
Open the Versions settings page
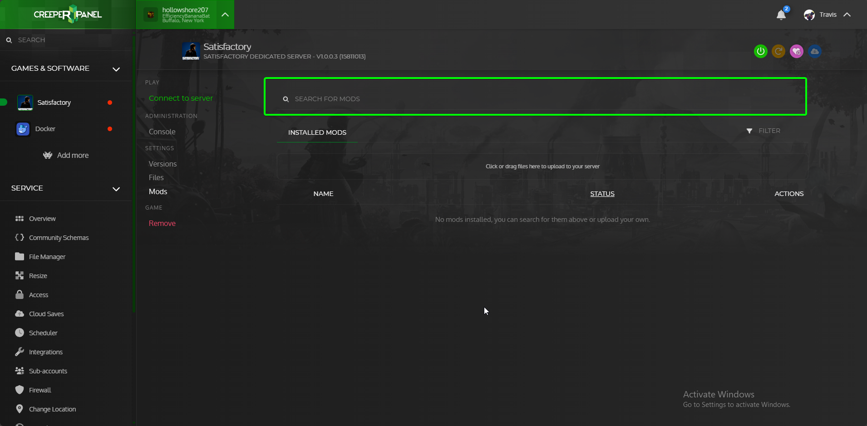pyautogui.click(x=163, y=164)
